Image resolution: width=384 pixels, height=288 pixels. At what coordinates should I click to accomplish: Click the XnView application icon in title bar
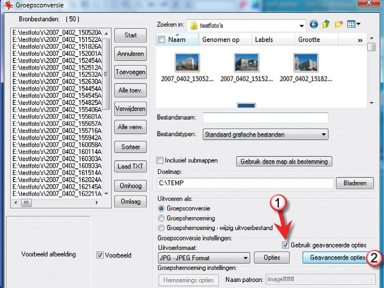click(8, 5)
